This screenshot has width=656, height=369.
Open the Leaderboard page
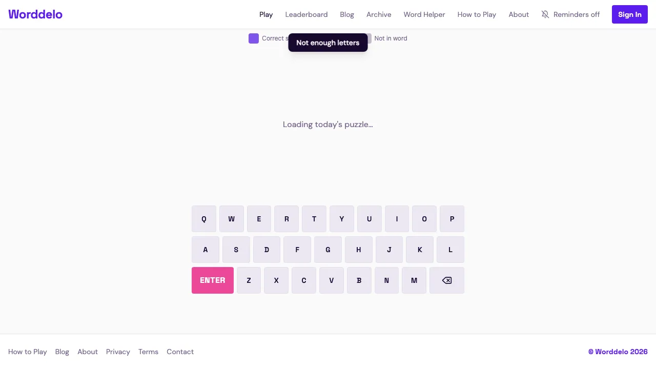point(306,14)
